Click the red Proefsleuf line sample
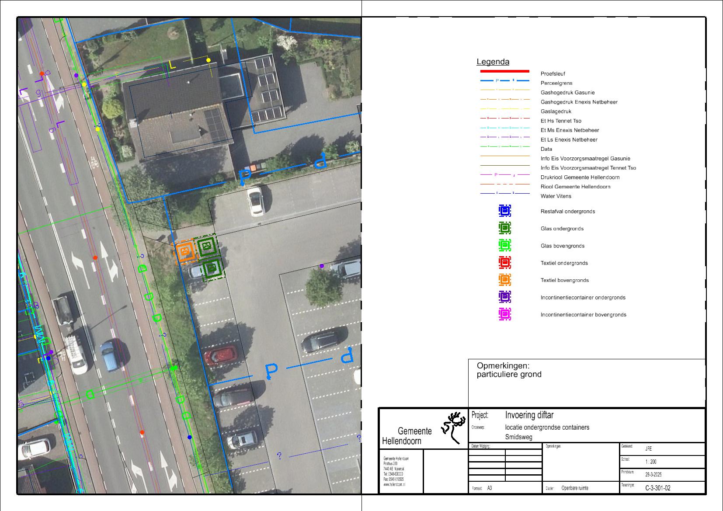Viewport: 723px width, 511px height. pyautogui.click(x=504, y=71)
